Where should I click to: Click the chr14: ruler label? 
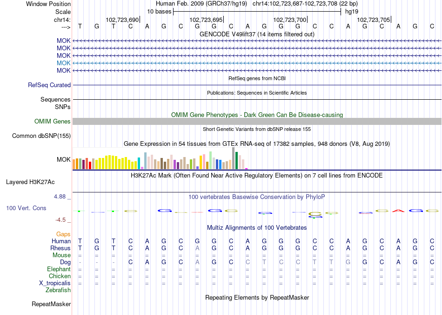point(62,20)
